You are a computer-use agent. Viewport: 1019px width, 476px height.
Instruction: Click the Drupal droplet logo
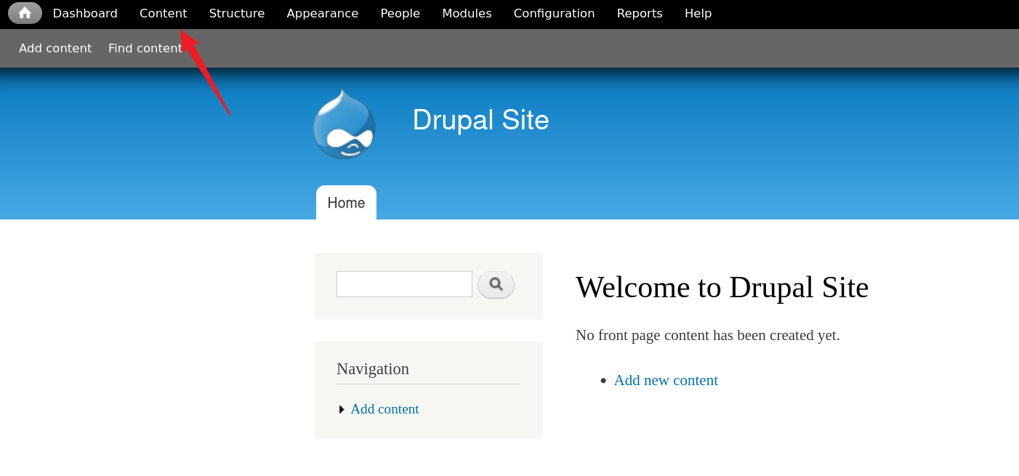[344, 124]
